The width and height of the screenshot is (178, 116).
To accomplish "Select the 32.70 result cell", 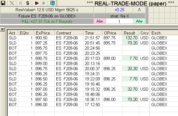I will (x=131, y=89).
